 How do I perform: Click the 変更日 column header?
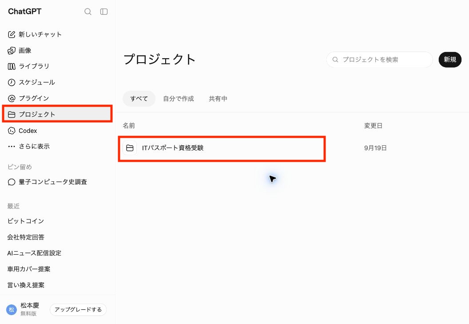tap(373, 126)
